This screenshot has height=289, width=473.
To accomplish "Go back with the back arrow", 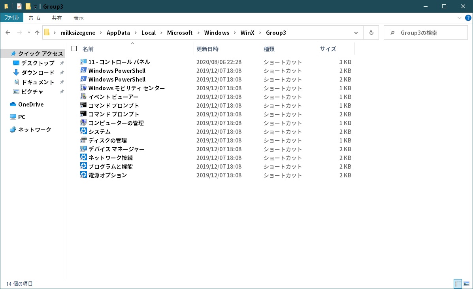I will (8, 32).
